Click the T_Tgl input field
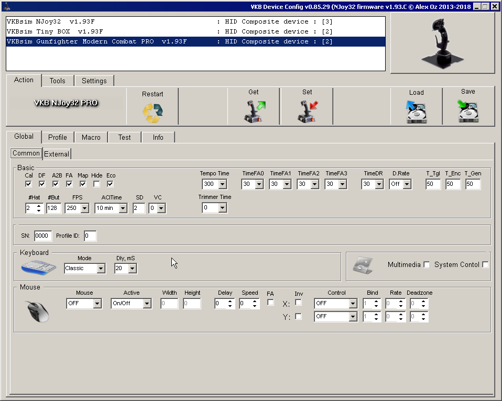 pyautogui.click(x=433, y=184)
